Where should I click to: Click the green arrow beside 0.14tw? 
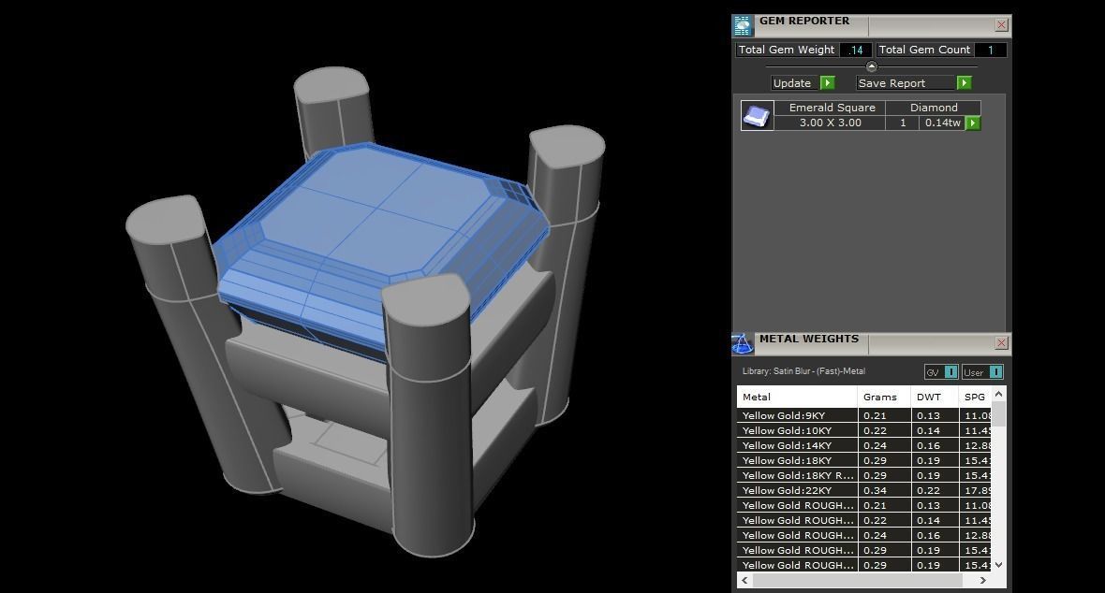click(973, 123)
